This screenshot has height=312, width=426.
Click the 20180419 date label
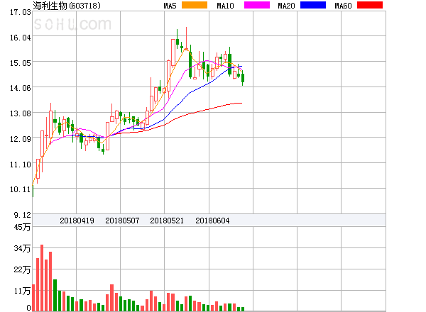pos(77,221)
